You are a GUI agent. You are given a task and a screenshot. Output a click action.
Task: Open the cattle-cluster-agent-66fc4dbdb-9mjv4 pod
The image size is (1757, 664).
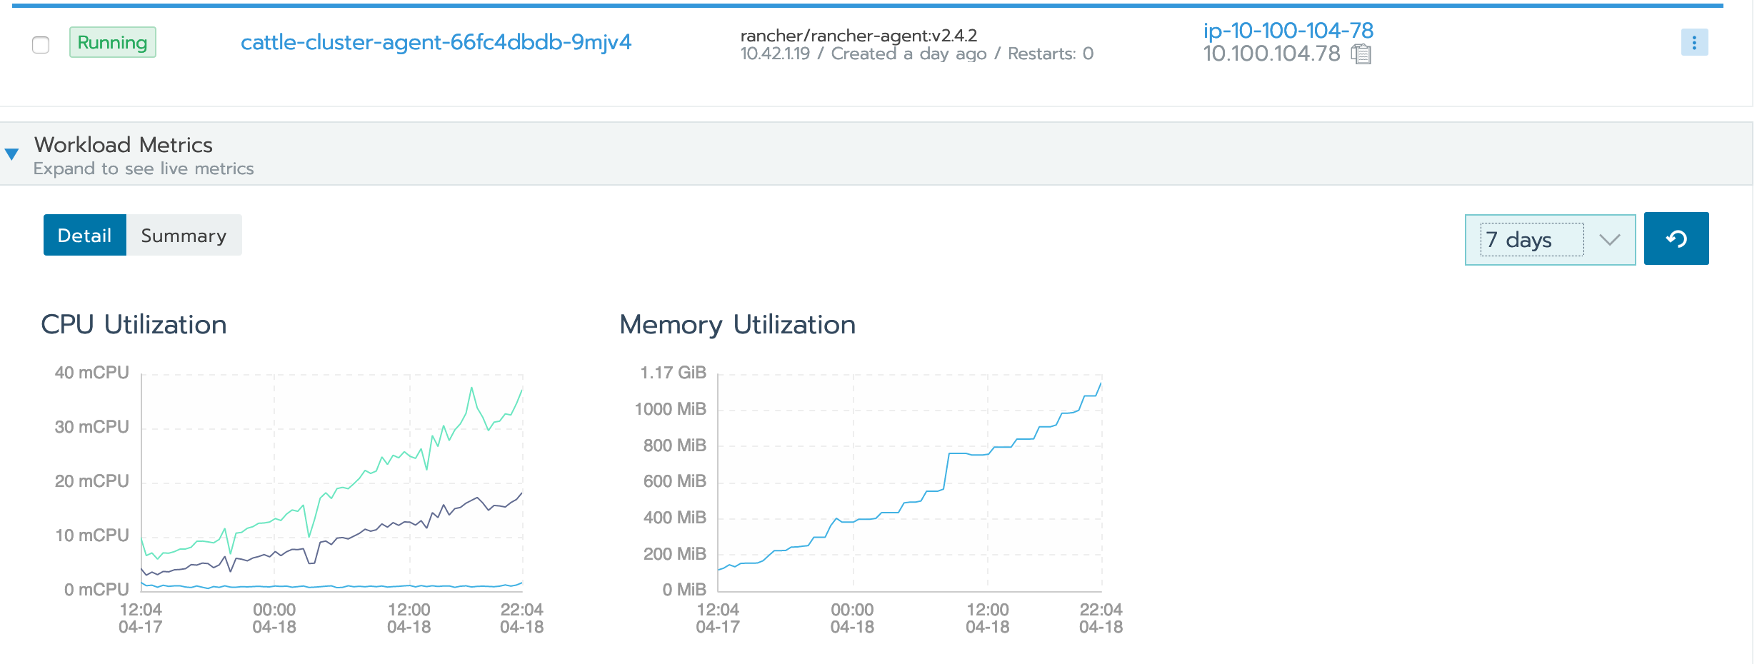[x=436, y=43]
